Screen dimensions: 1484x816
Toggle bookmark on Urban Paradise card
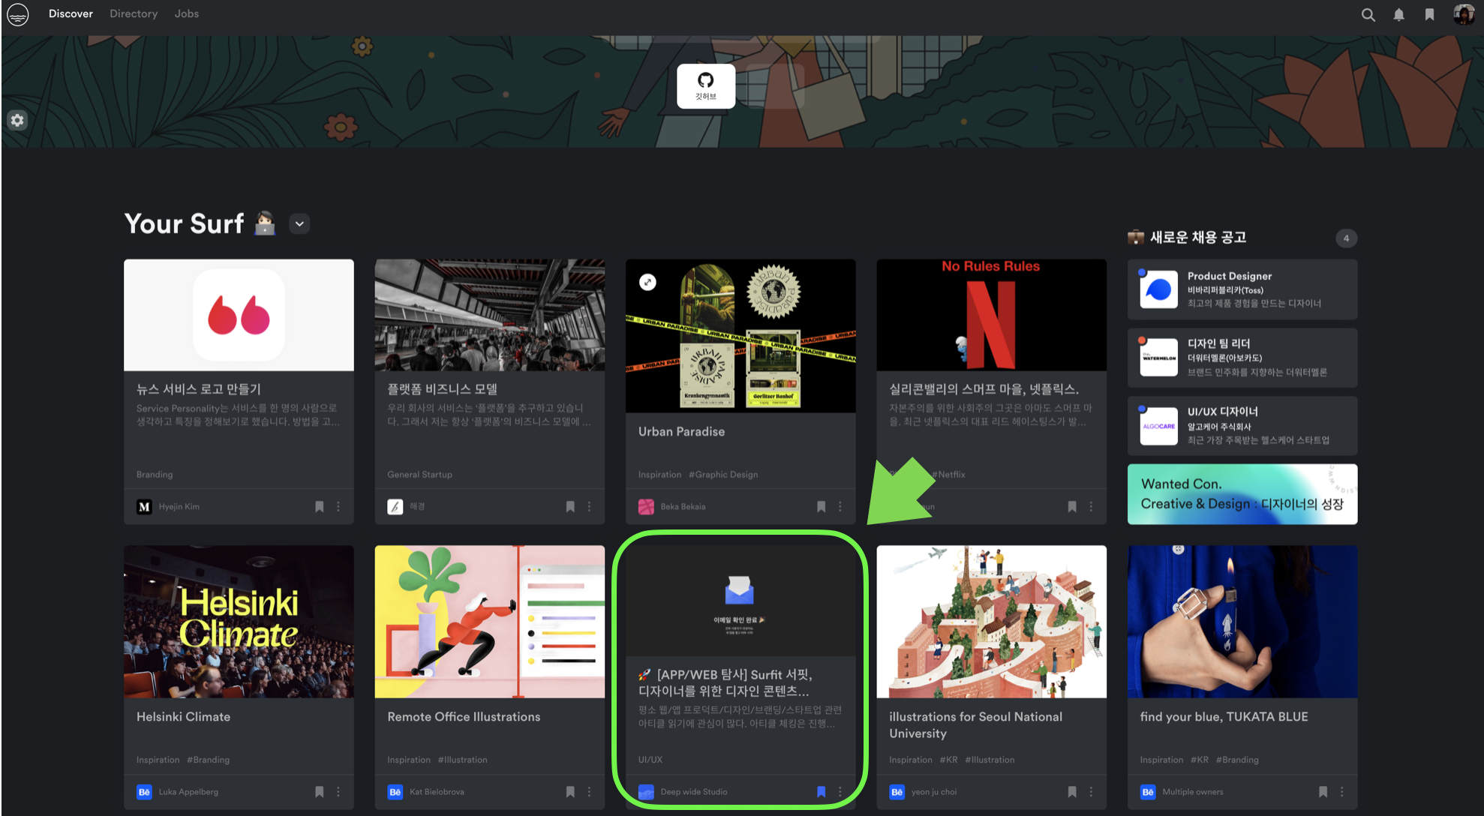[821, 507]
